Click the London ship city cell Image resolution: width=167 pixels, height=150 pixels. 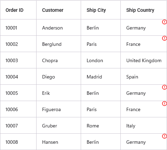point(101,60)
